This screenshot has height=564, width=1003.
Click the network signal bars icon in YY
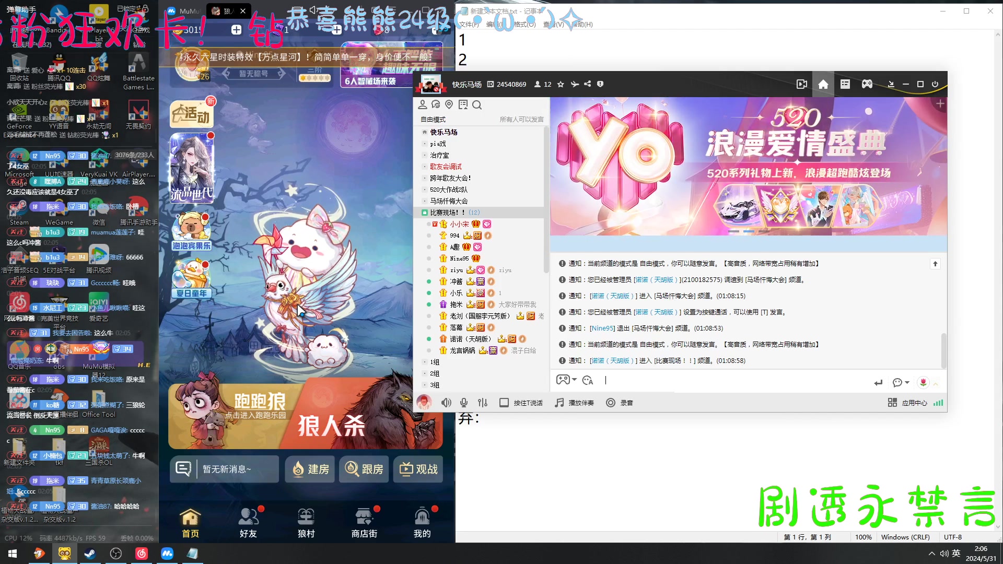(938, 403)
